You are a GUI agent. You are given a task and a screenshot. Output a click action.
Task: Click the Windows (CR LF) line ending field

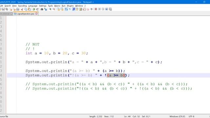177,117
